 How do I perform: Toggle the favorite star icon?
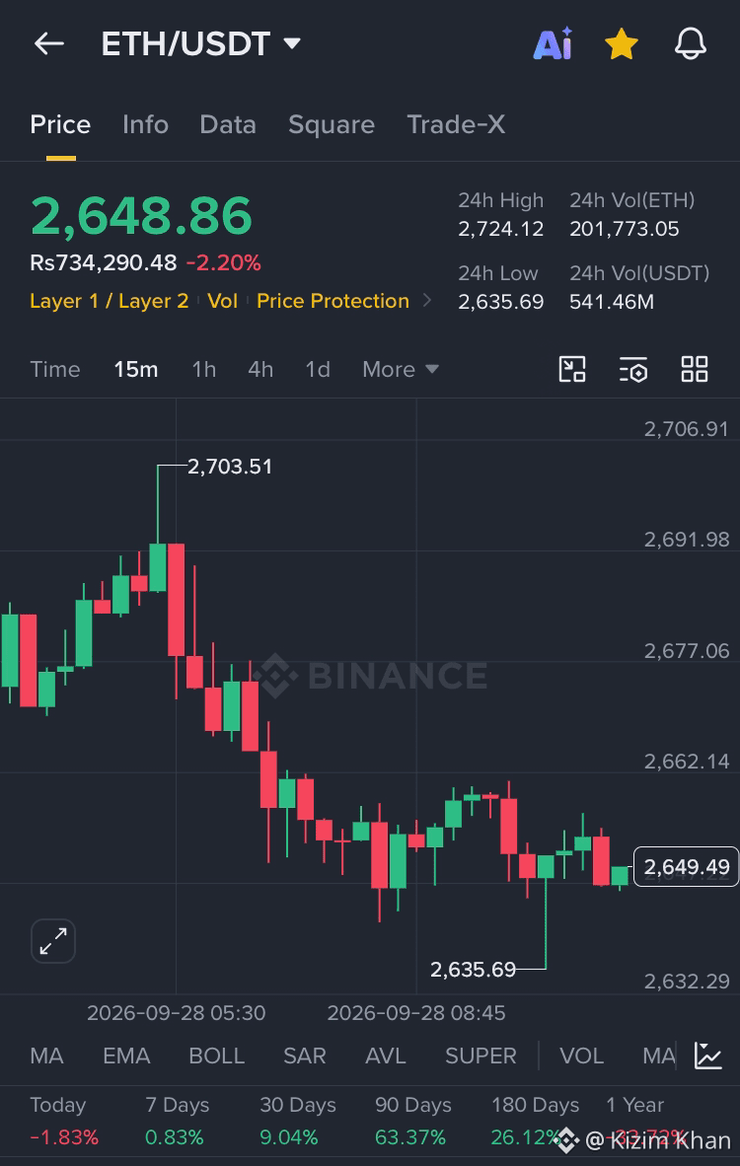pos(621,43)
